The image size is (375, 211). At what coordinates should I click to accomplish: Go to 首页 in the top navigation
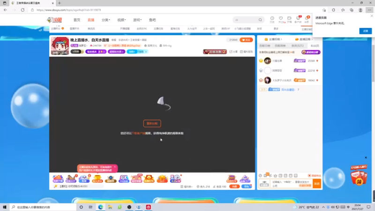click(x=77, y=20)
